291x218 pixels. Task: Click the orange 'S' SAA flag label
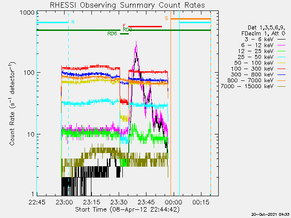[166, 18]
